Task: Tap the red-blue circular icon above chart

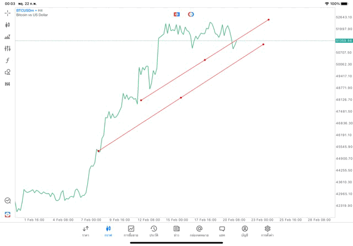Action: pos(191,14)
